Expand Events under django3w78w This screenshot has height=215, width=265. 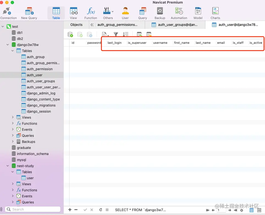pyautogui.click(x=13, y=129)
